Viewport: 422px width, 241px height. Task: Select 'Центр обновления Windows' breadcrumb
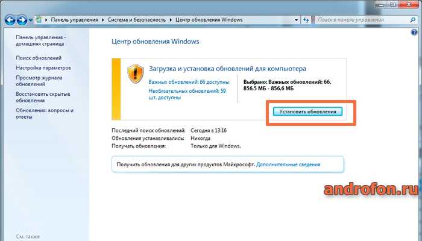pos(209,20)
